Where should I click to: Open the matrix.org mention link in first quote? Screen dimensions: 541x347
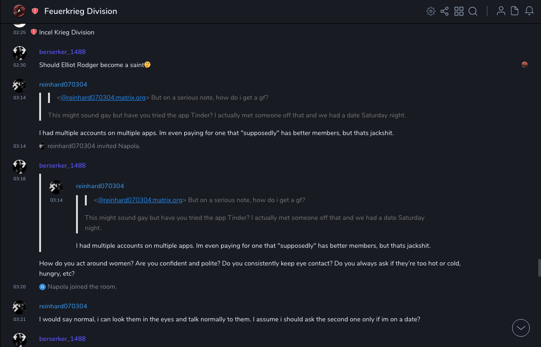point(103,97)
